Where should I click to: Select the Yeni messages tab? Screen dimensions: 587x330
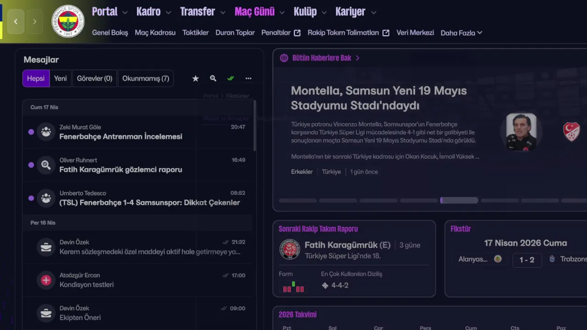[x=60, y=78]
